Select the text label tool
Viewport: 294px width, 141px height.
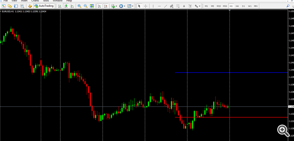pyautogui.click(x=190, y=6)
